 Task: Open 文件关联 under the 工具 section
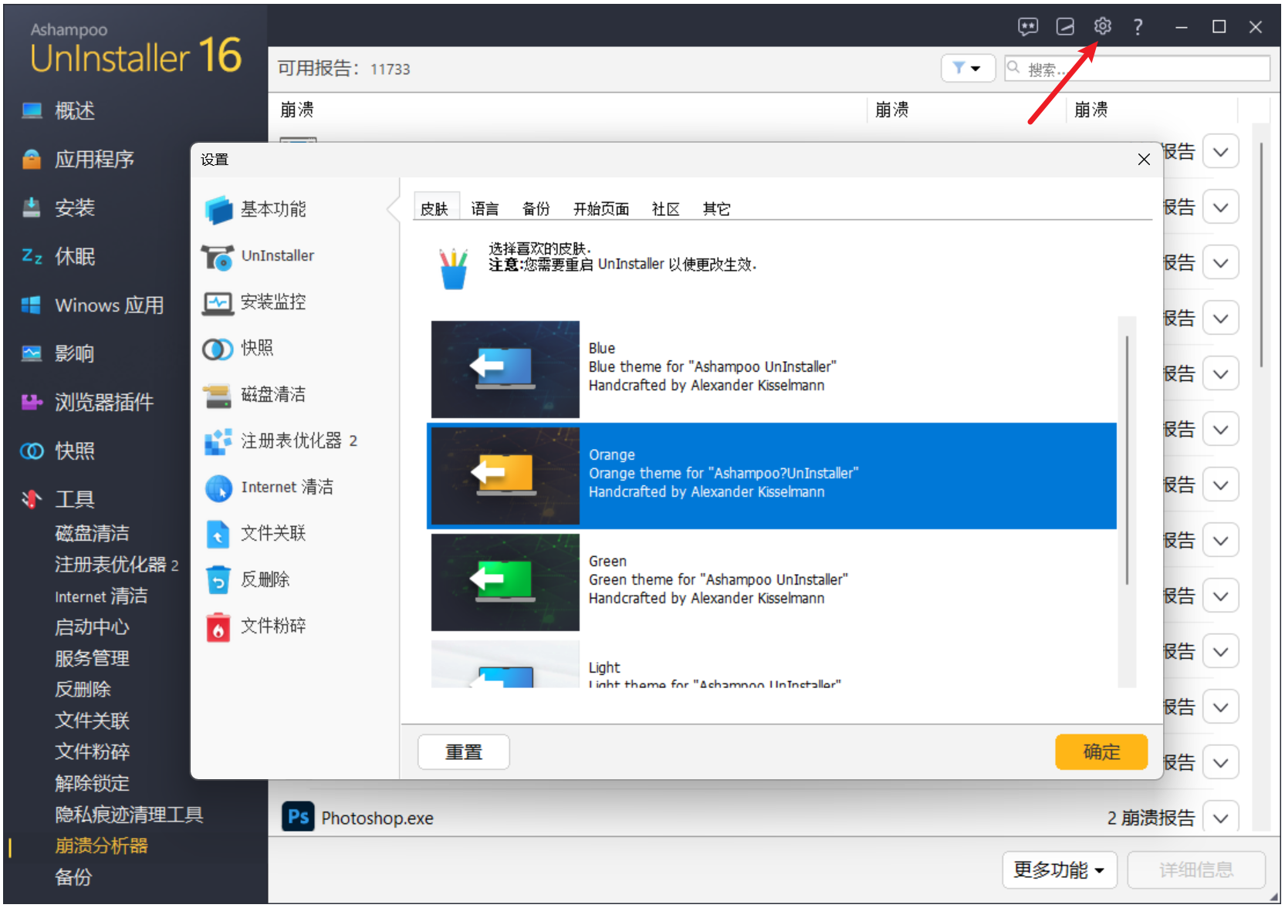[92, 721]
